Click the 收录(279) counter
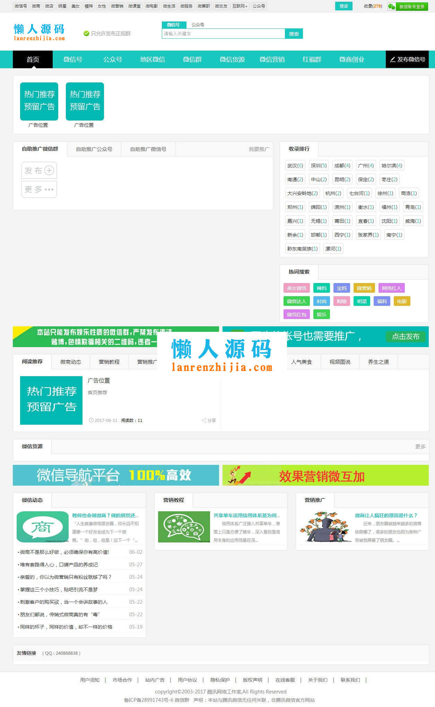435x707 pixels. point(373,6)
